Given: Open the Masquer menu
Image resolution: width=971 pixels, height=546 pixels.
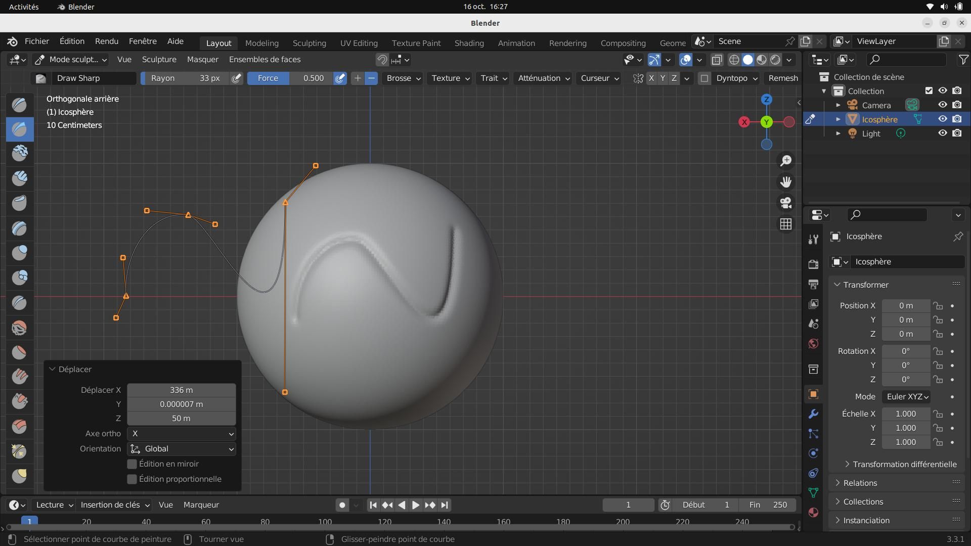Looking at the screenshot, I should tap(203, 60).
